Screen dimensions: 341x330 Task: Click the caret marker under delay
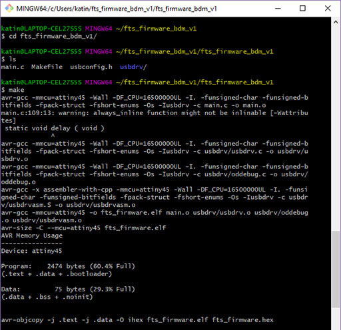click(53, 135)
